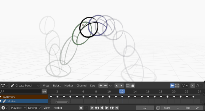Toggle the lock icon in dope sheet header

point(133,86)
